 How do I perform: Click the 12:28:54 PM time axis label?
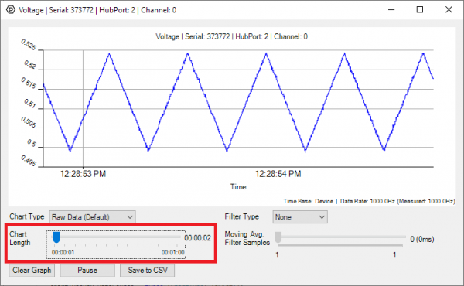tap(278, 174)
